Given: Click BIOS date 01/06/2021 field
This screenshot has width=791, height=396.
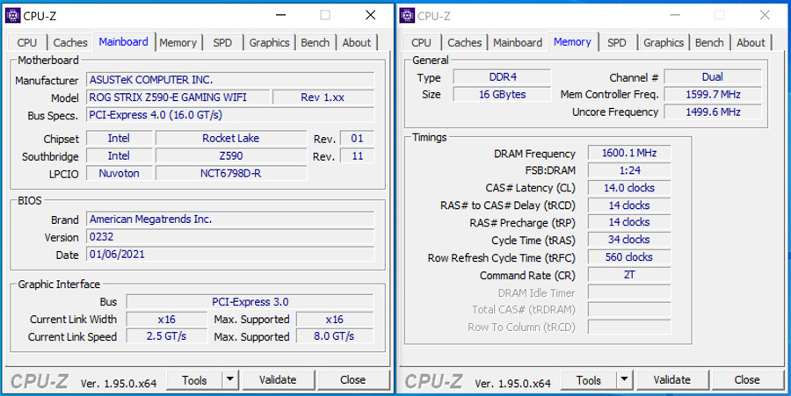Looking at the screenshot, I should (x=230, y=255).
